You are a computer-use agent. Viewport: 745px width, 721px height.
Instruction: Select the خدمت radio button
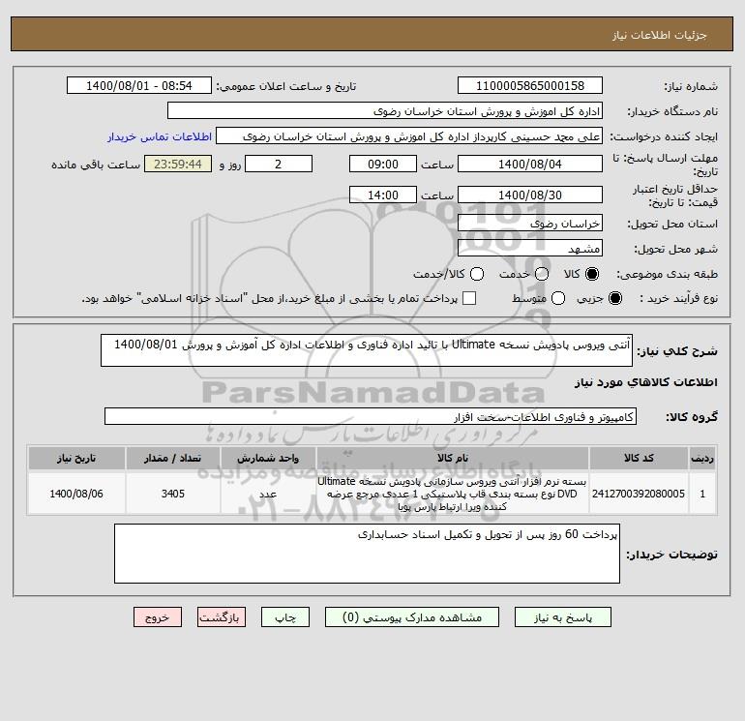point(542,274)
